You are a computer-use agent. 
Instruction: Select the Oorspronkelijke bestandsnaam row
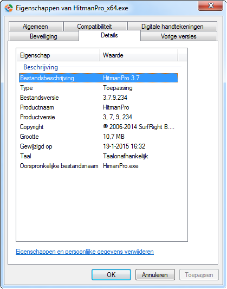click(x=98, y=166)
